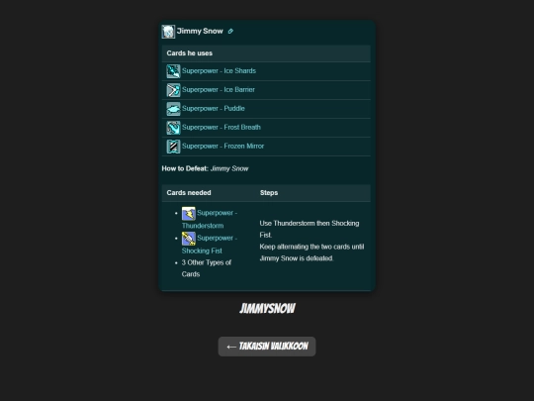
Task: Click the '3 Other Types of Cards' item
Action: [207, 268]
